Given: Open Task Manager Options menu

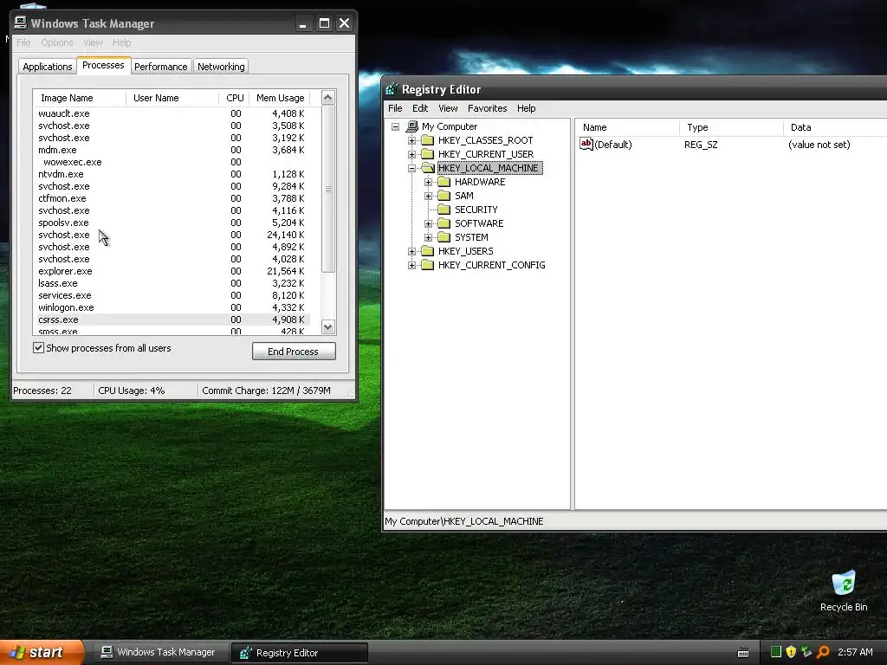Looking at the screenshot, I should 57,42.
